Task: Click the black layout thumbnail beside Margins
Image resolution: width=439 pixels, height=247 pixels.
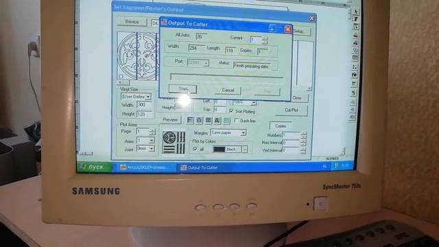Action: coord(174,142)
